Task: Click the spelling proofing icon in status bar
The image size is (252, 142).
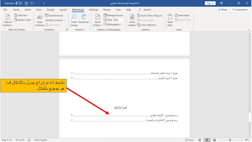Action: 29,140
